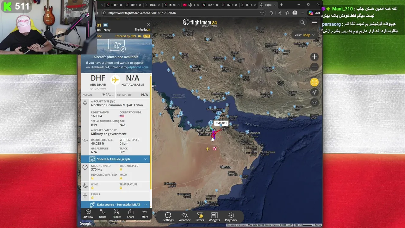Image resolution: width=405 pixels, height=228 pixels.
Task: Center map on my location arrow
Action: (314, 92)
